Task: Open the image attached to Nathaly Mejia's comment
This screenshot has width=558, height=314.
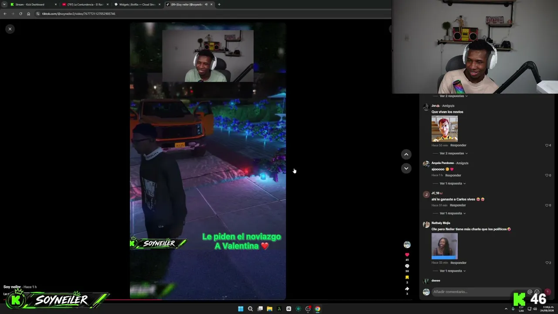Action: coord(445,246)
